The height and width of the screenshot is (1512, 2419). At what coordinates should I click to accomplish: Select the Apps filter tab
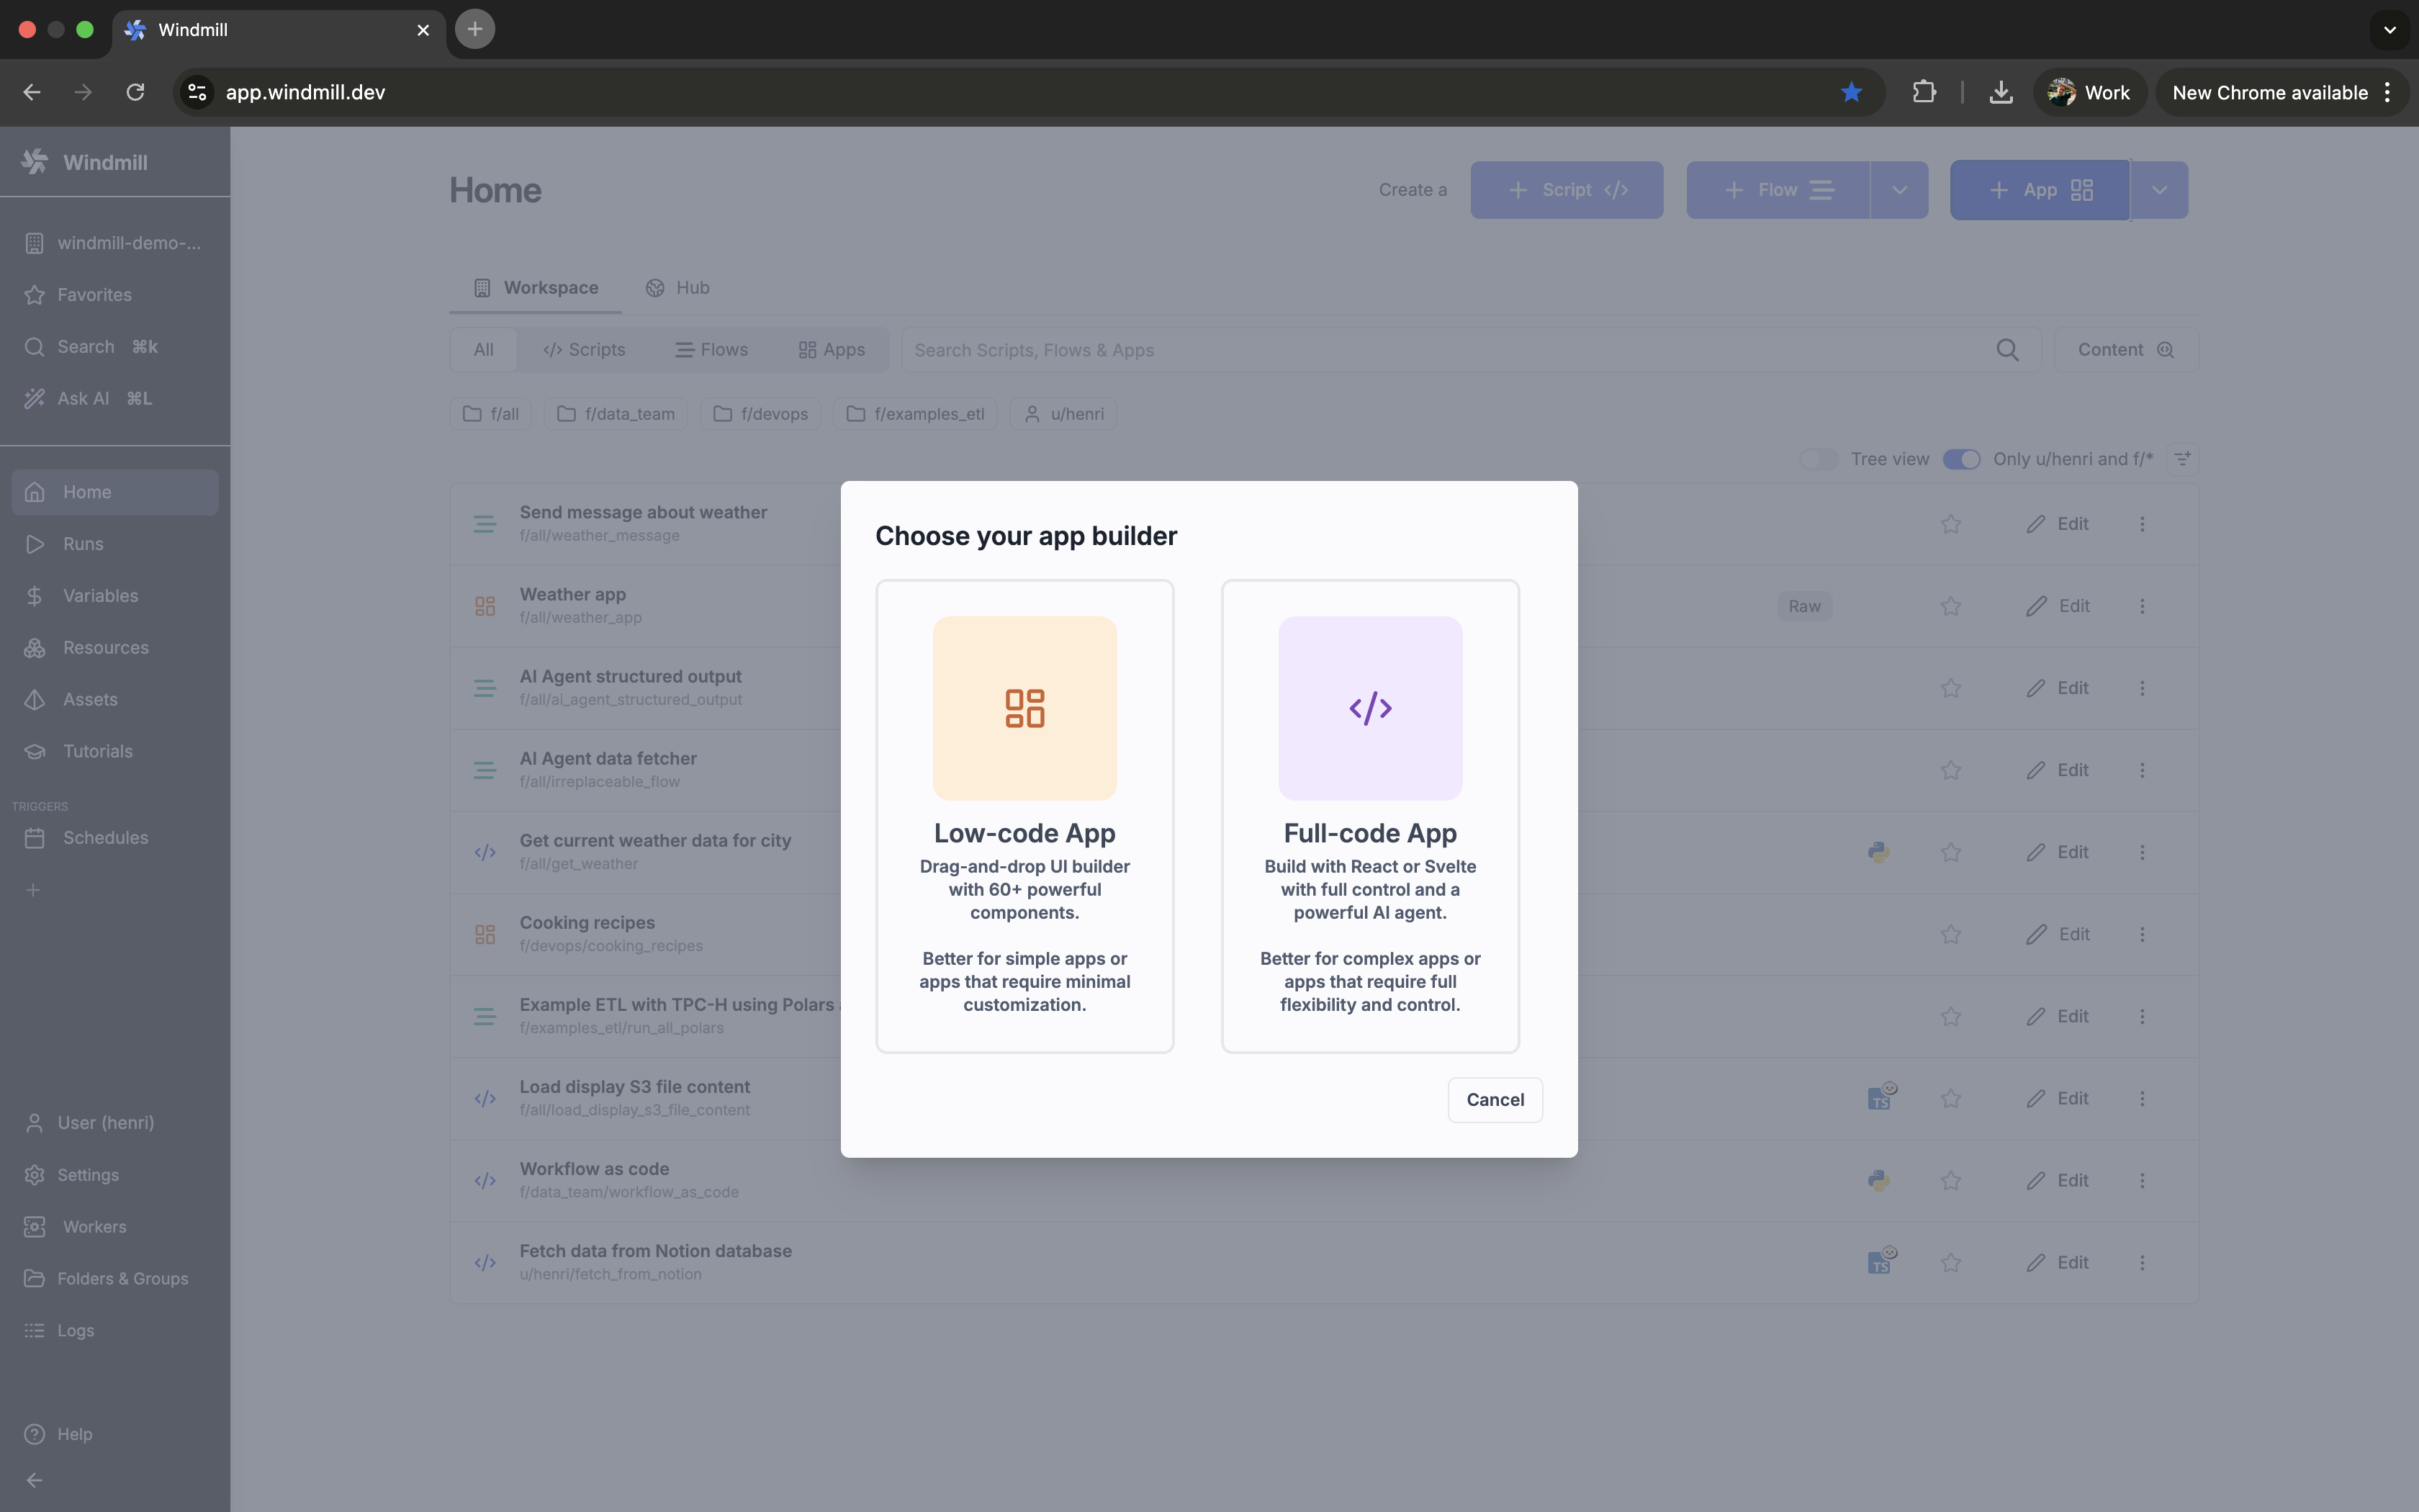click(832, 349)
